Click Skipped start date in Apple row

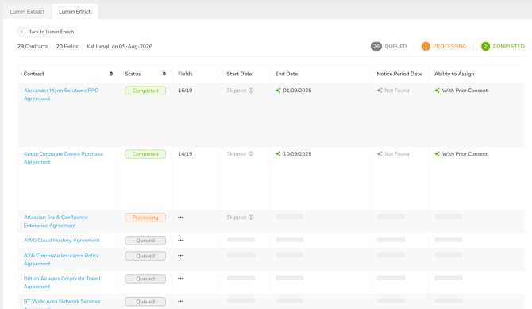pos(236,154)
